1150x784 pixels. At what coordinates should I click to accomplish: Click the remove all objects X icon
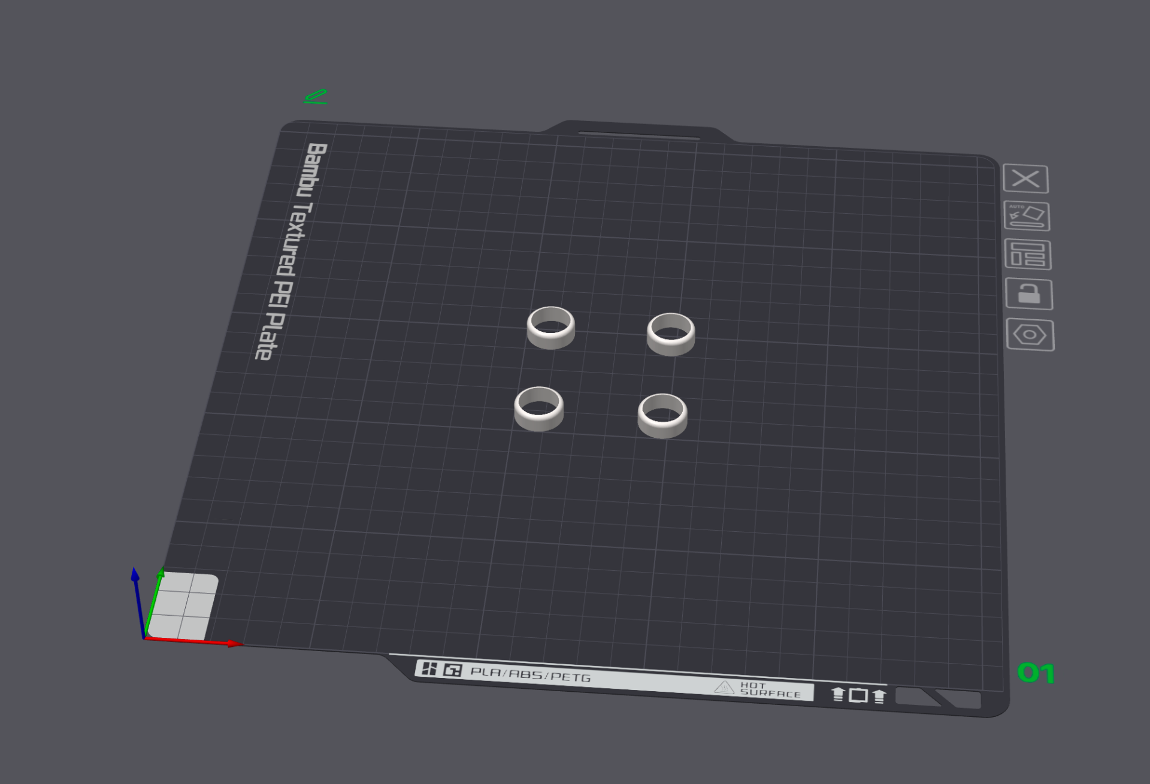[1025, 178]
